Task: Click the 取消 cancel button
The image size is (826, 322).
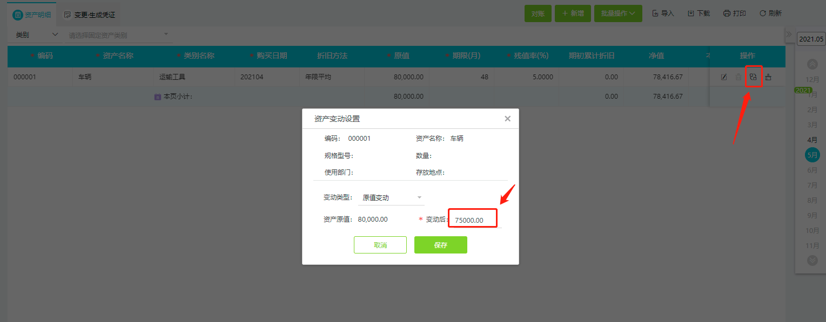Action: click(380, 244)
